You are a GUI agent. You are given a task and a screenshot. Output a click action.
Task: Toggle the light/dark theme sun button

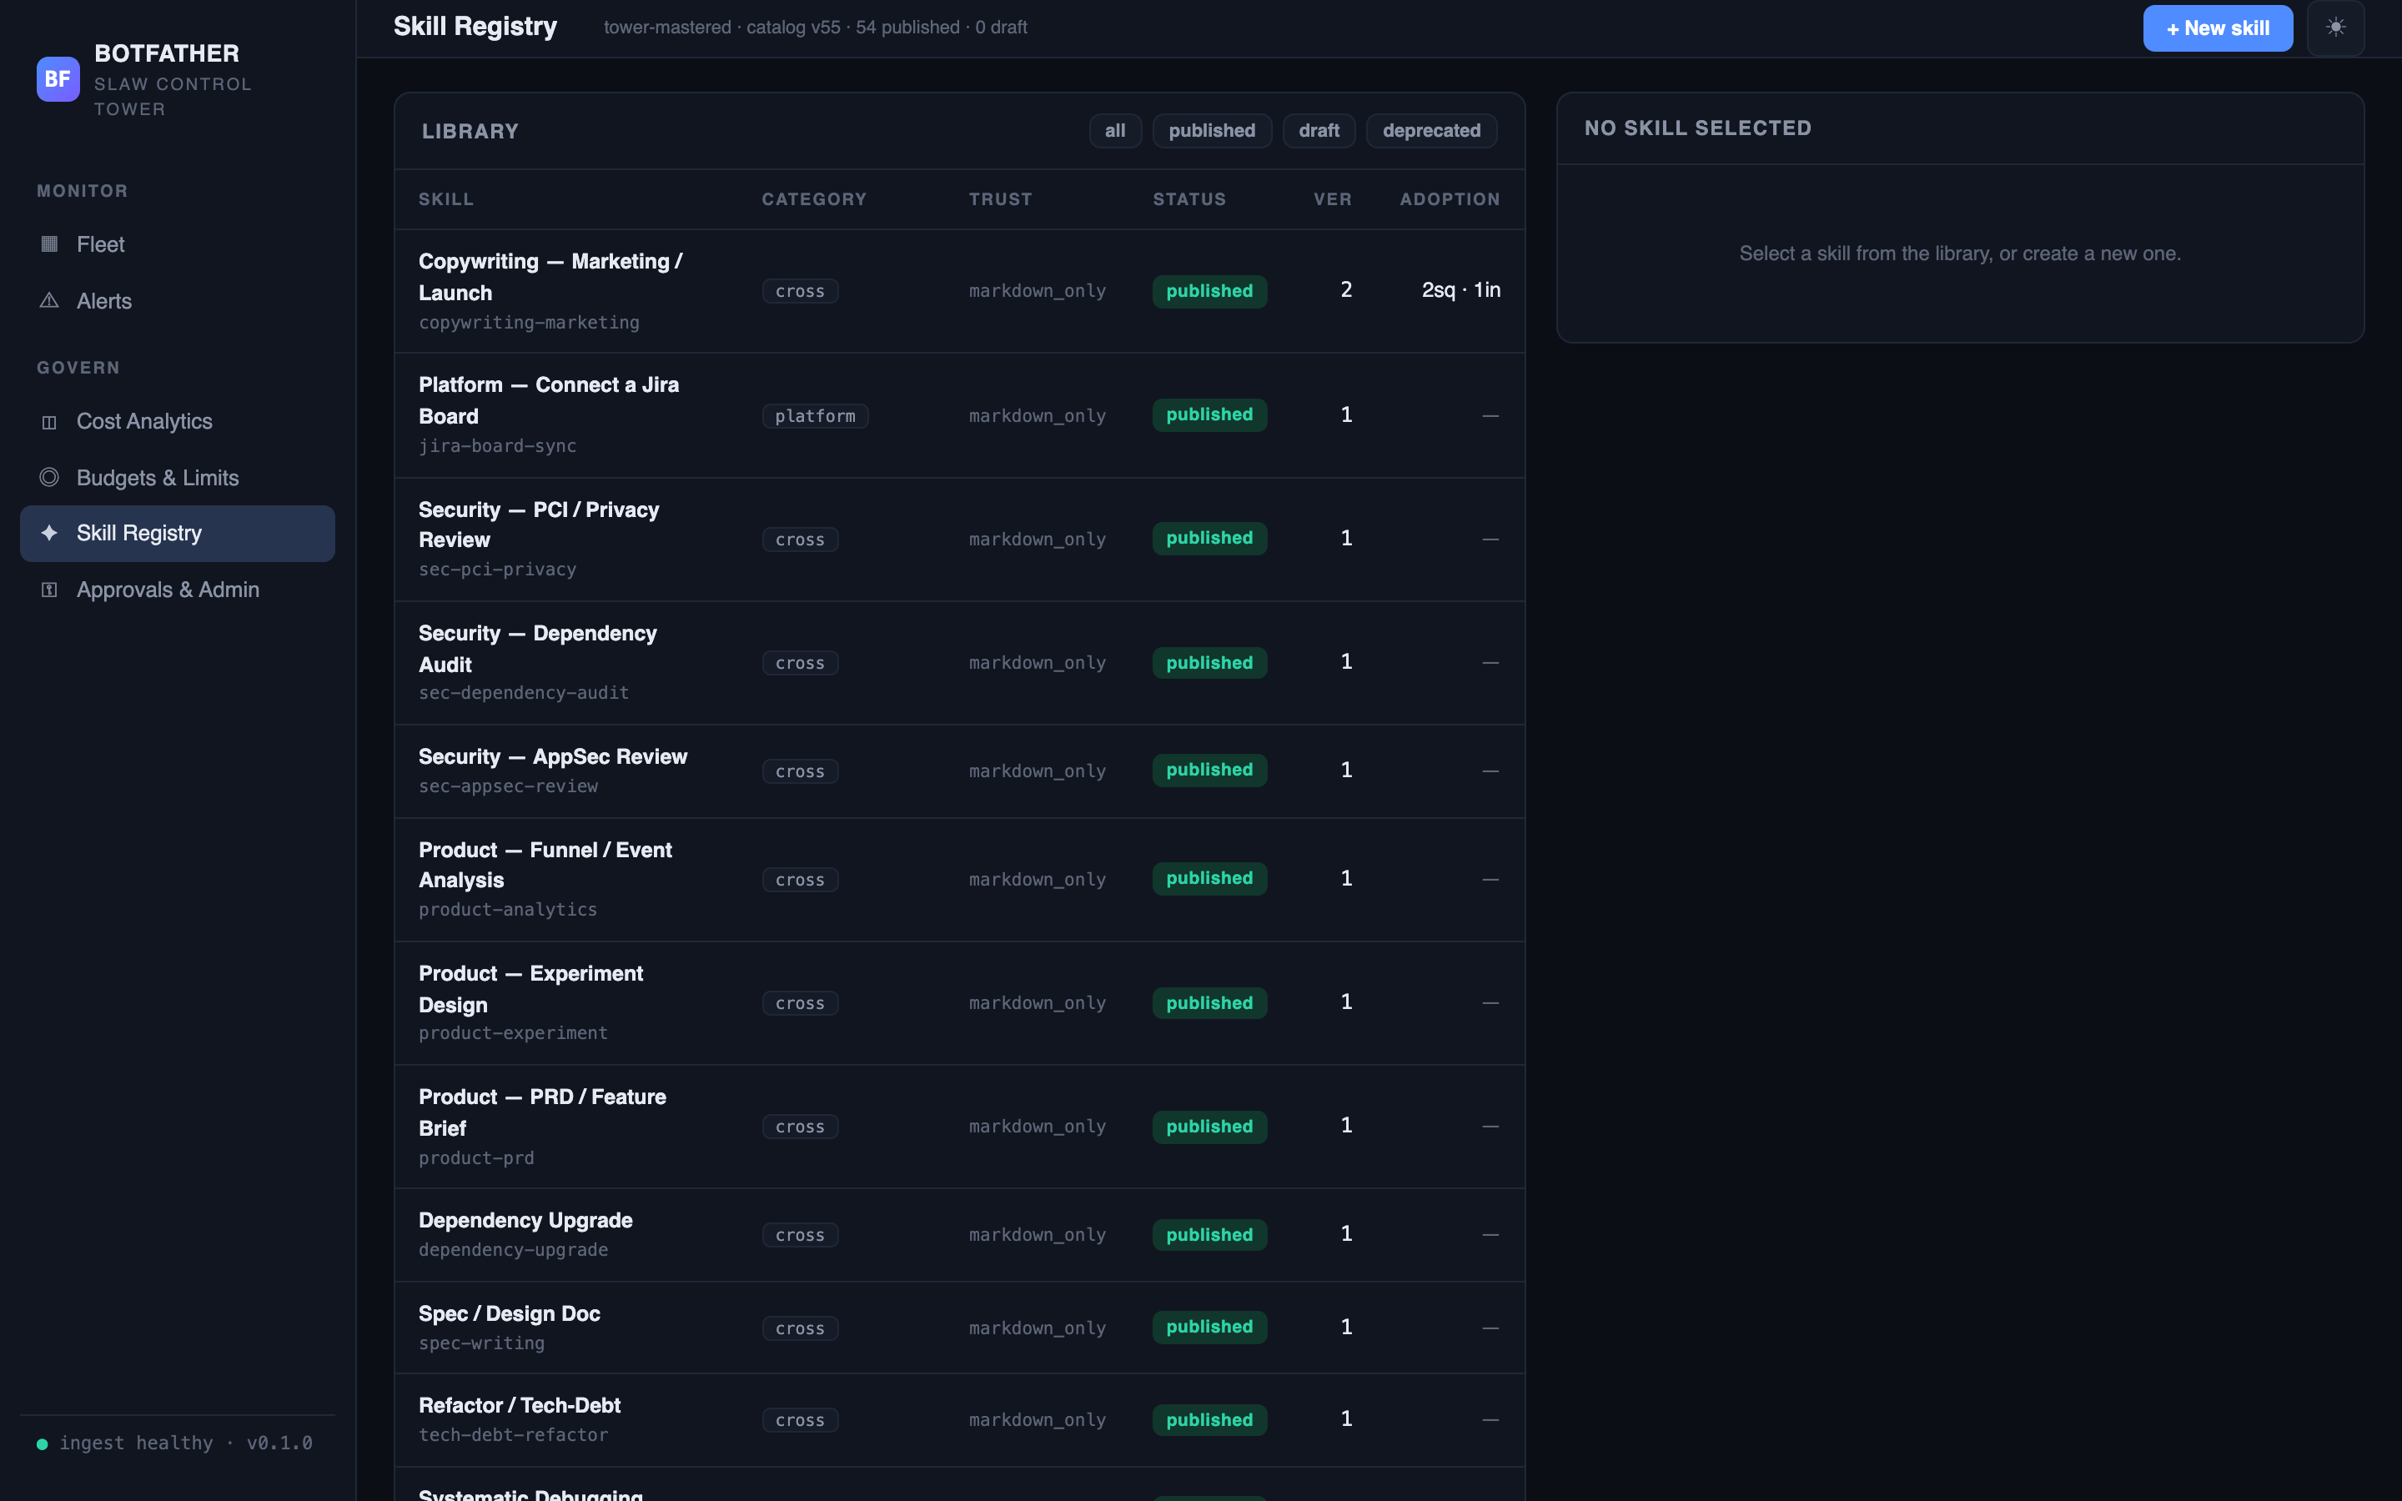point(2335,28)
